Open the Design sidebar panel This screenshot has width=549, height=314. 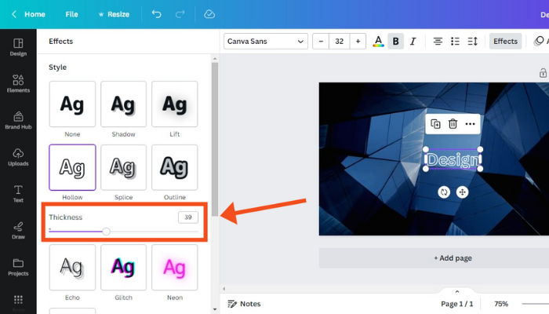pyautogui.click(x=18, y=47)
